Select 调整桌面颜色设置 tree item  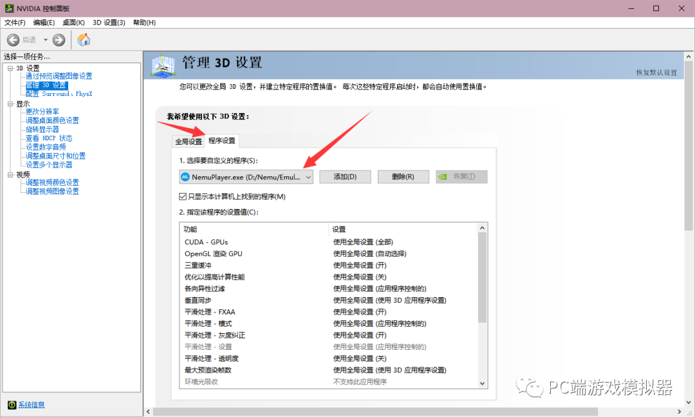[52, 120]
